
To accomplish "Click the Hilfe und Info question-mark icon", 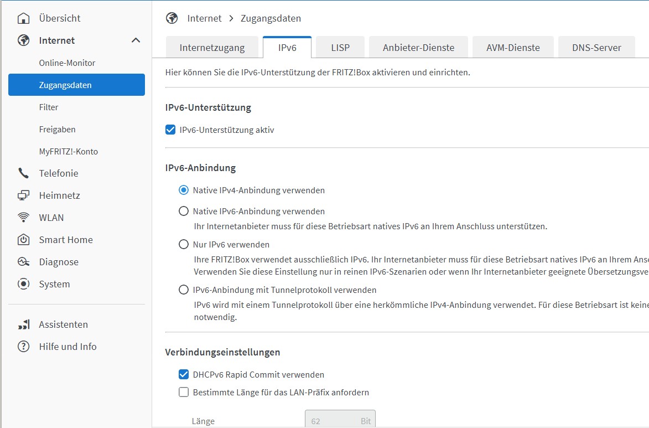I will pyautogui.click(x=24, y=347).
